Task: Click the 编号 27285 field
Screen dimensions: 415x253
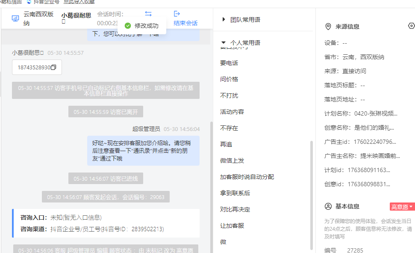Action: [x=344, y=250]
